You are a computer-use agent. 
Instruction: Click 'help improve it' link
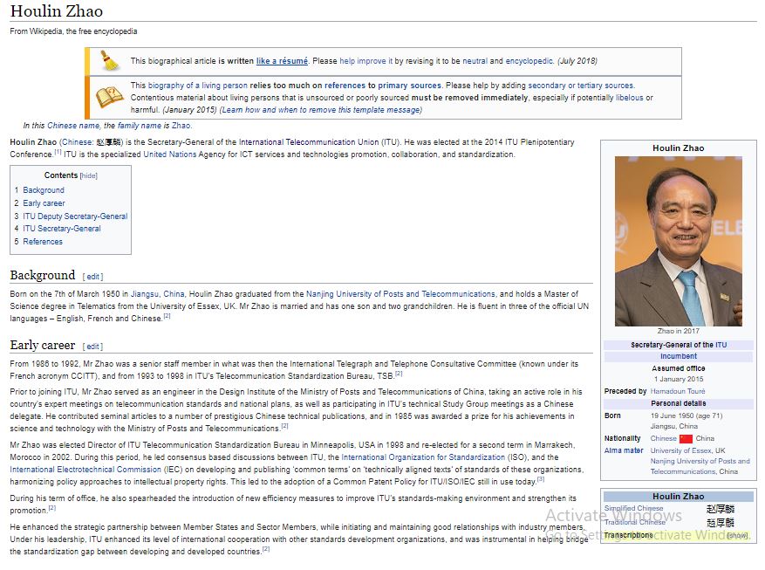pos(365,61)
